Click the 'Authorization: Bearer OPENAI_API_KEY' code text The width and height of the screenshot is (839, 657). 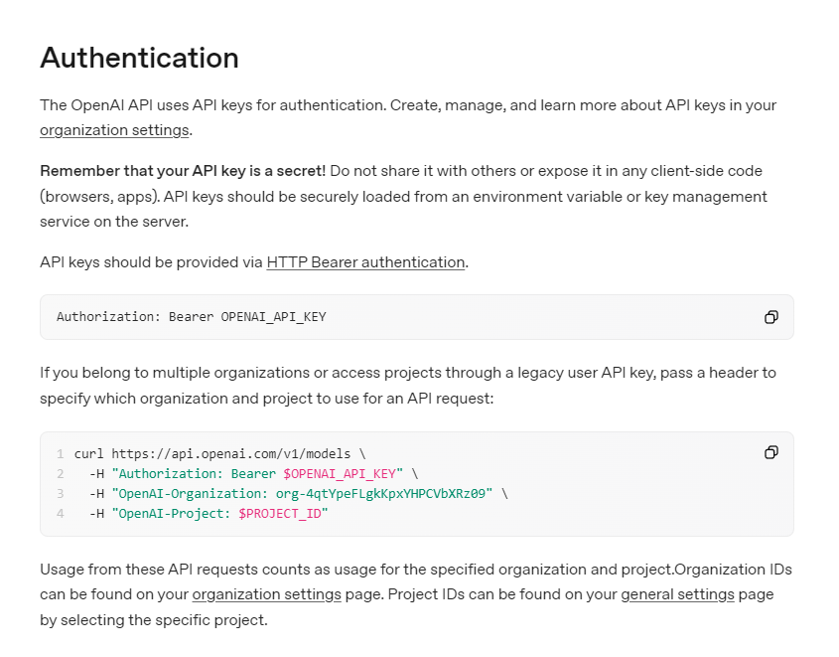(191, 317)
